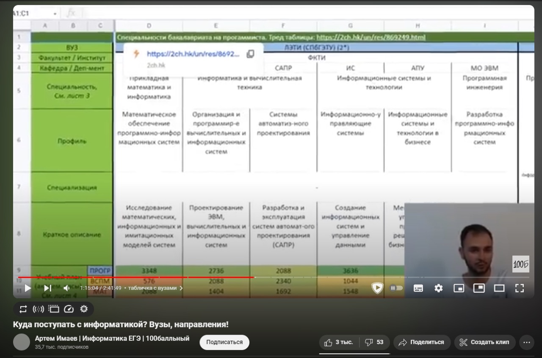
Task: Select the 'ФКТИ' cell
Action: coord(316,58)
